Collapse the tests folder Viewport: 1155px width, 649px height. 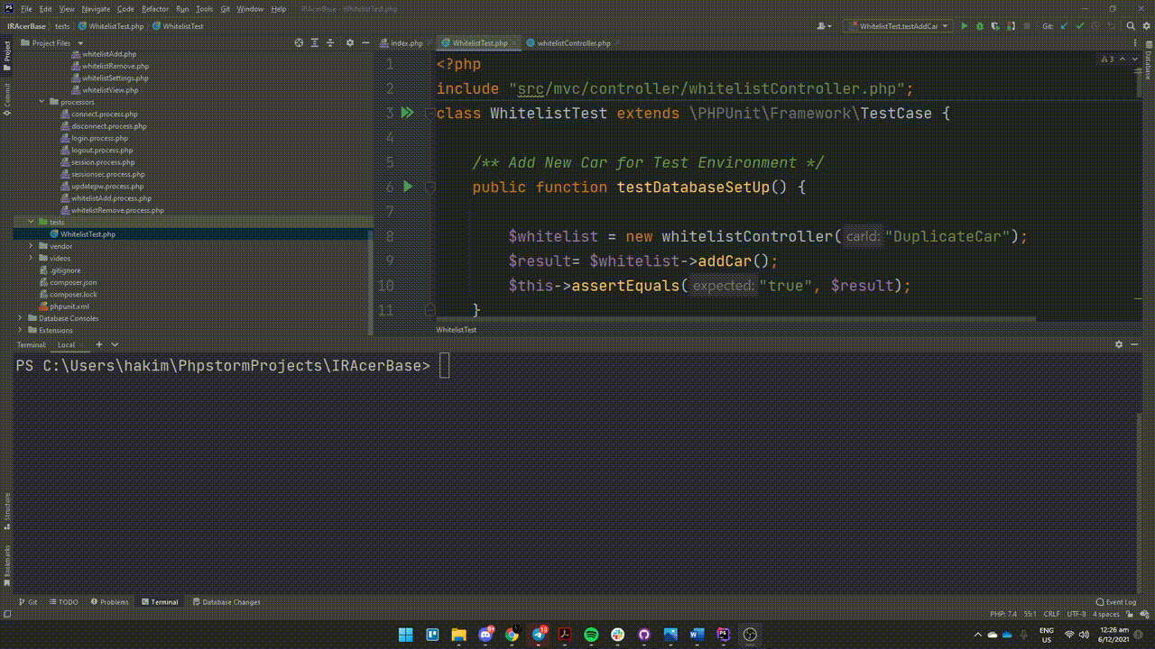tap(31, 222)
